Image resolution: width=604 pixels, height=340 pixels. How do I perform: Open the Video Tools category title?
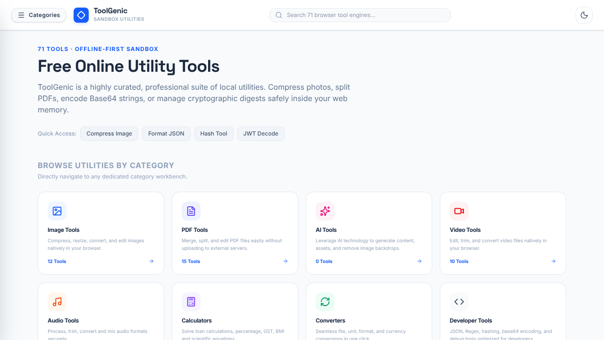(x=465, y=230)
